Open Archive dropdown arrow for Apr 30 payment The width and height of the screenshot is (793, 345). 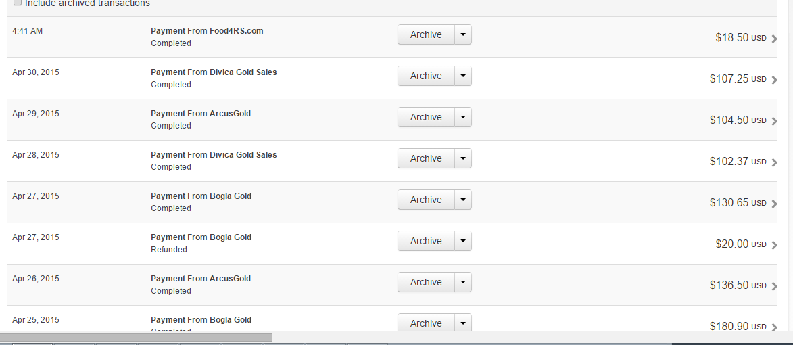(x=462, y=76)
